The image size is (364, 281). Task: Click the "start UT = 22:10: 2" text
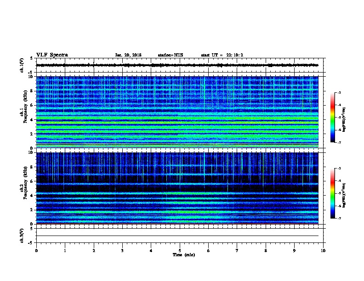(x=222, y=55)
